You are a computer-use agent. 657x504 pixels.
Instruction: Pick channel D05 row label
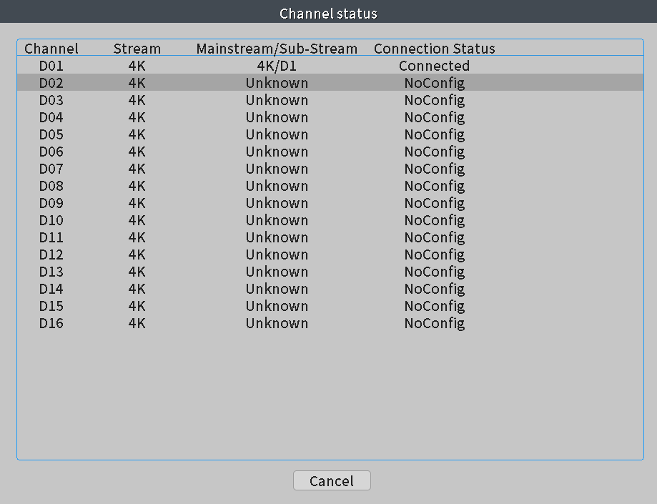point(51,134)
